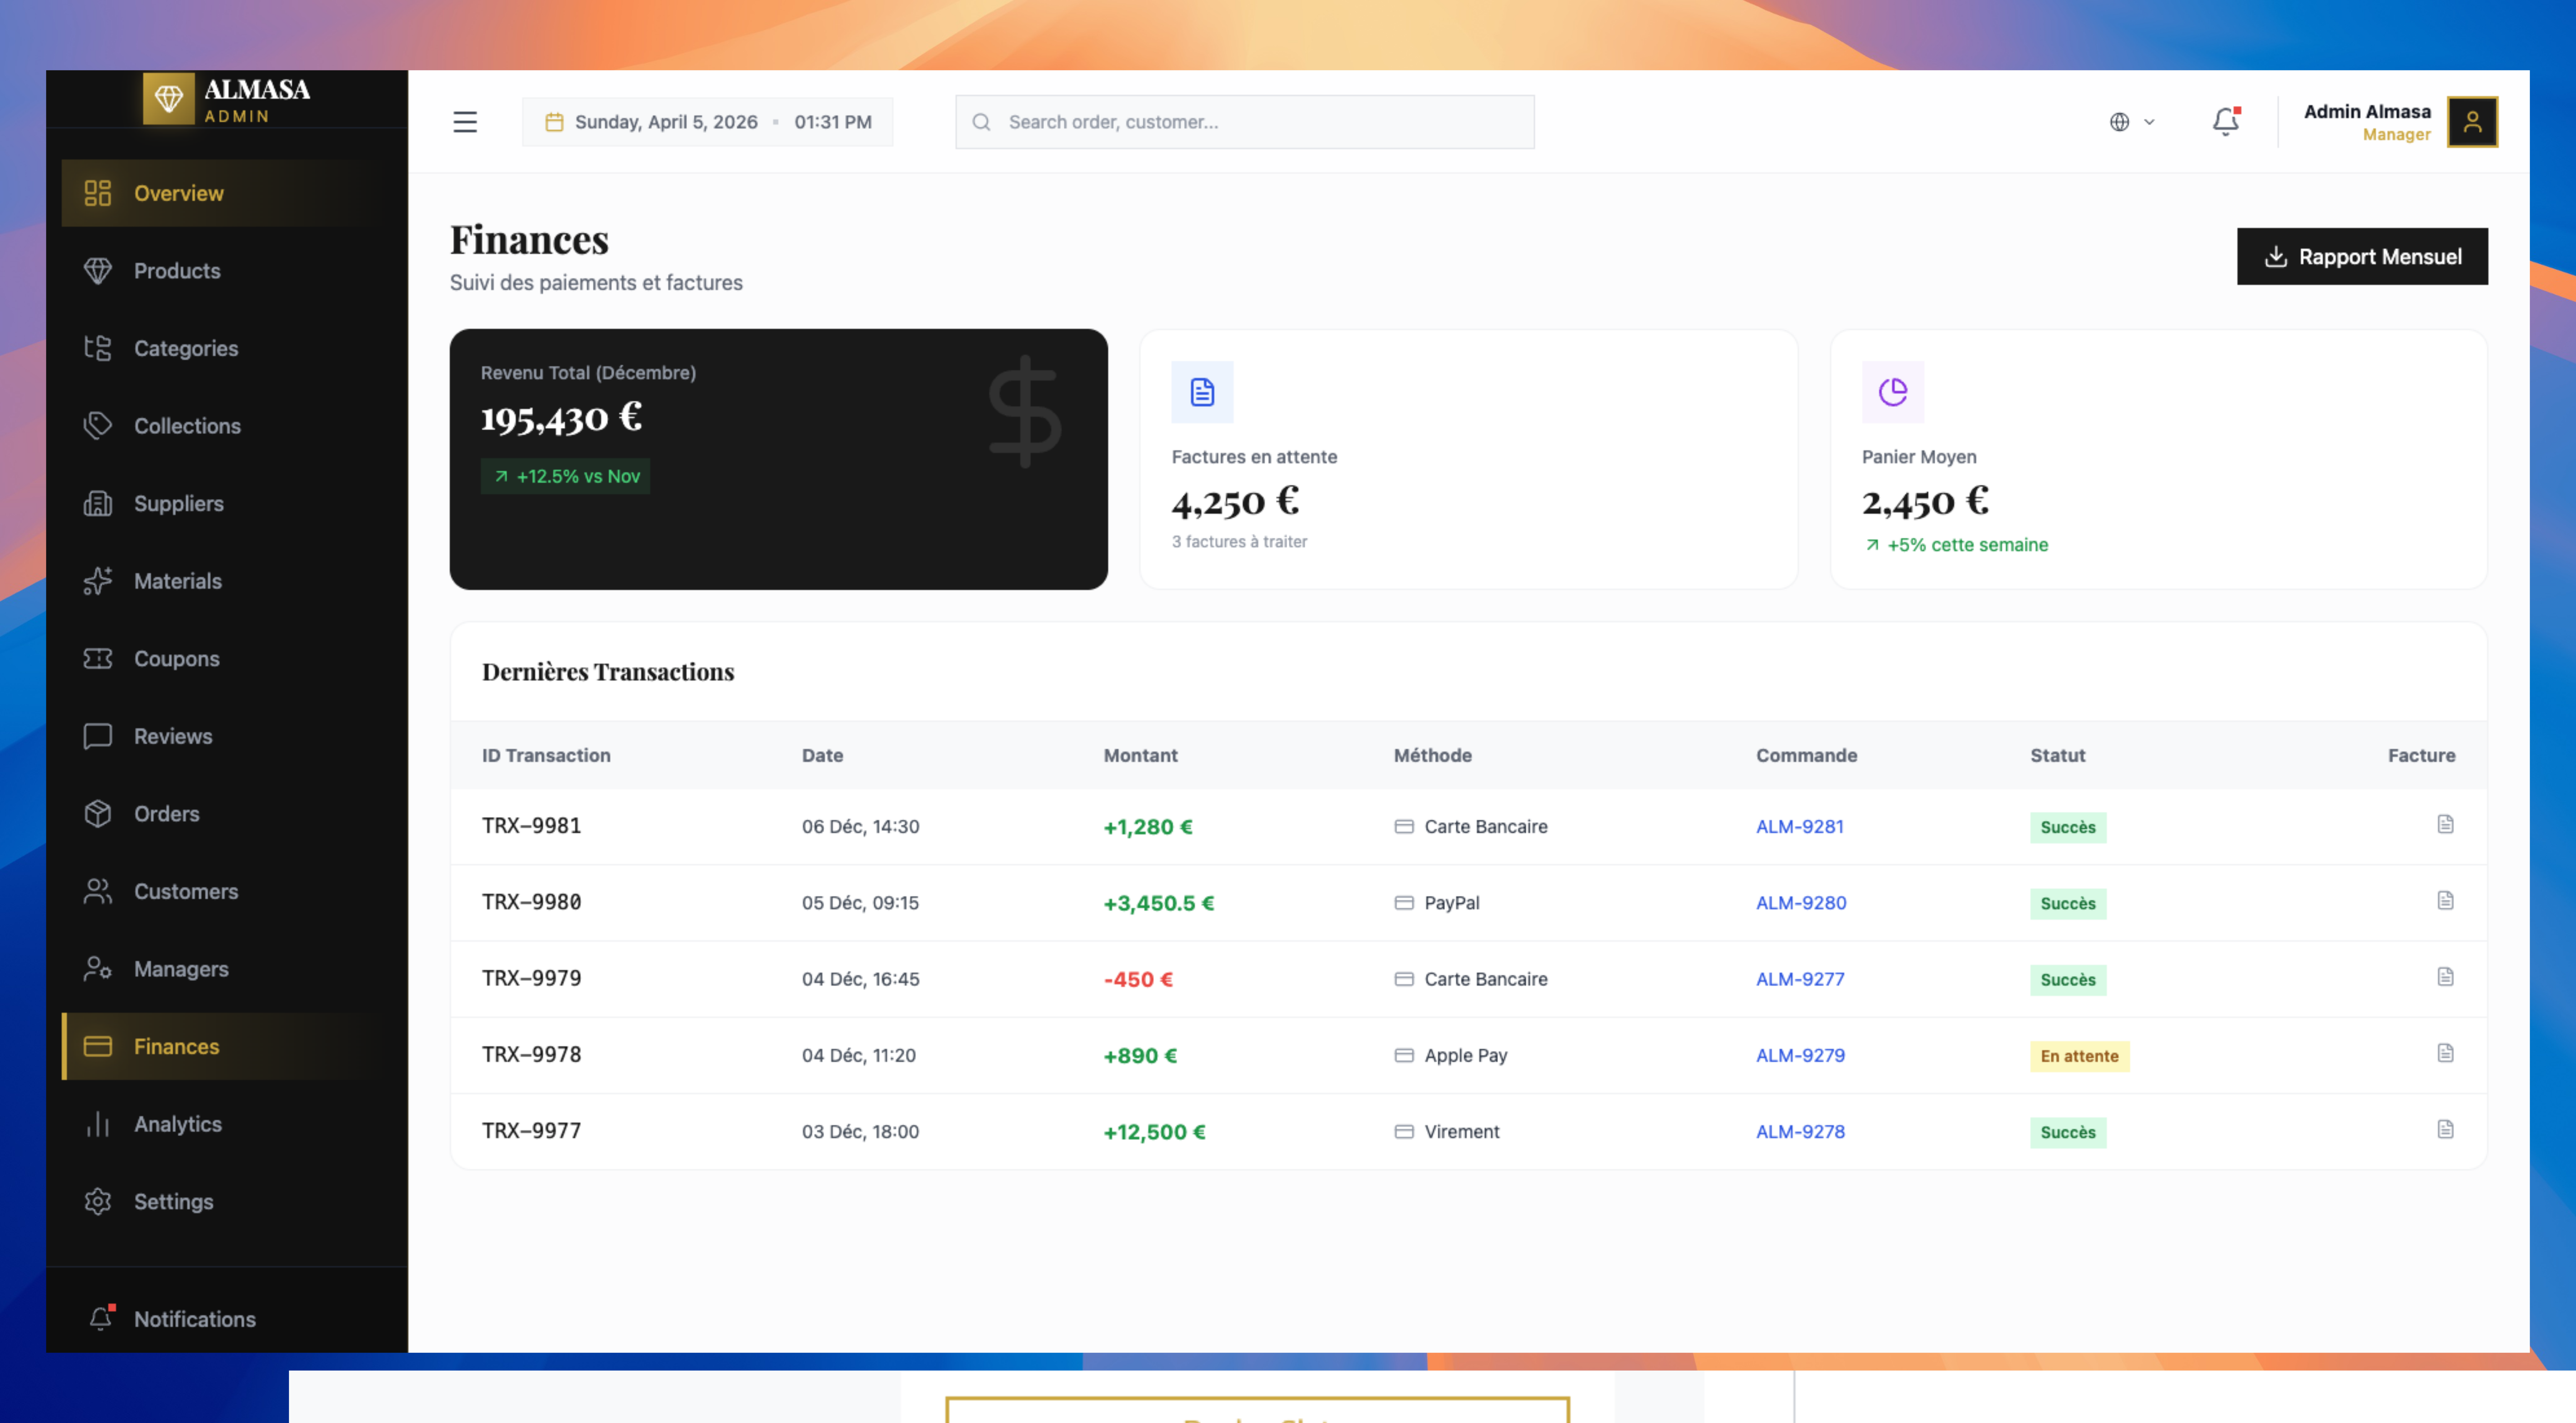Click the Panier Moyen pie chart icon
Viewport: 2576px width, 1423px height.
(1892, 392)
